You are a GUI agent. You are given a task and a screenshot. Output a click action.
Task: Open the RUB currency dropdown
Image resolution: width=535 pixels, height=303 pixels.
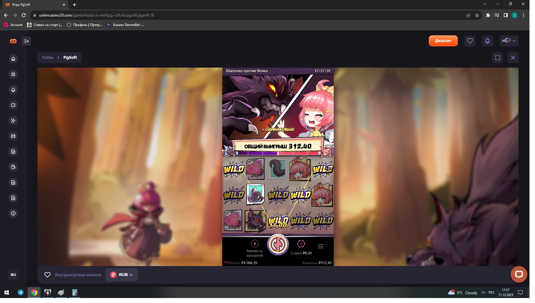122,275
